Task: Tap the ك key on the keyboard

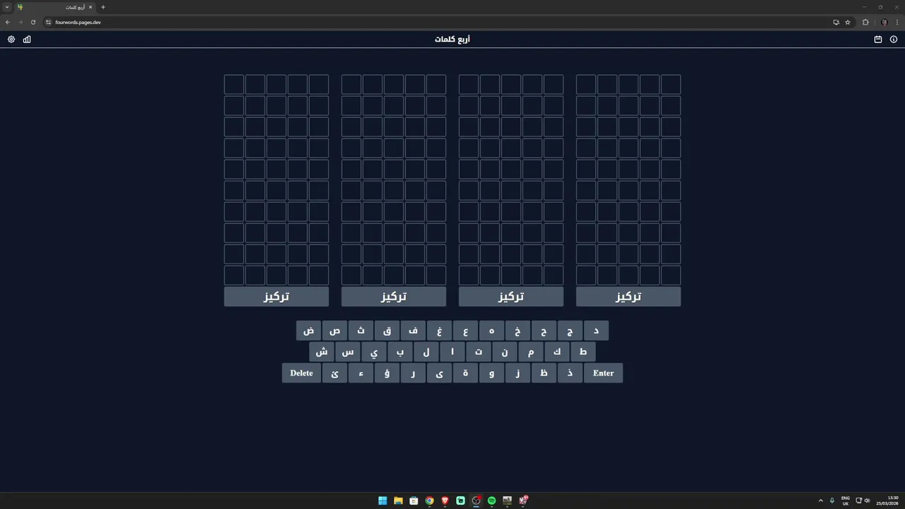Action: (557, 352)
